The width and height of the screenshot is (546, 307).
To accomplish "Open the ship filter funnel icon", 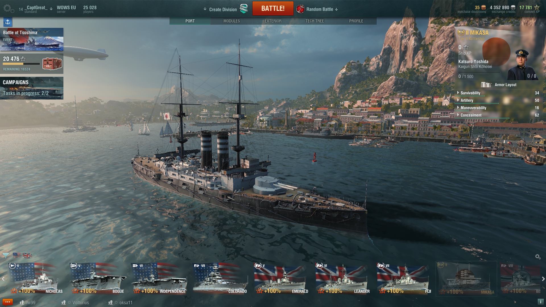I will pos(5,256).
